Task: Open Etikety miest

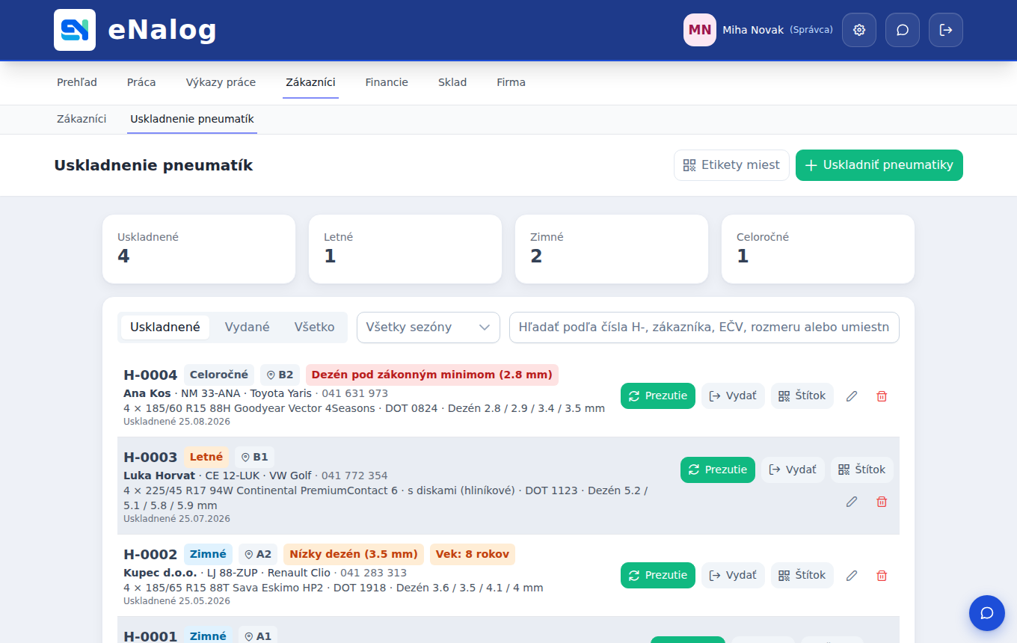Action: [x=731, y=165]
